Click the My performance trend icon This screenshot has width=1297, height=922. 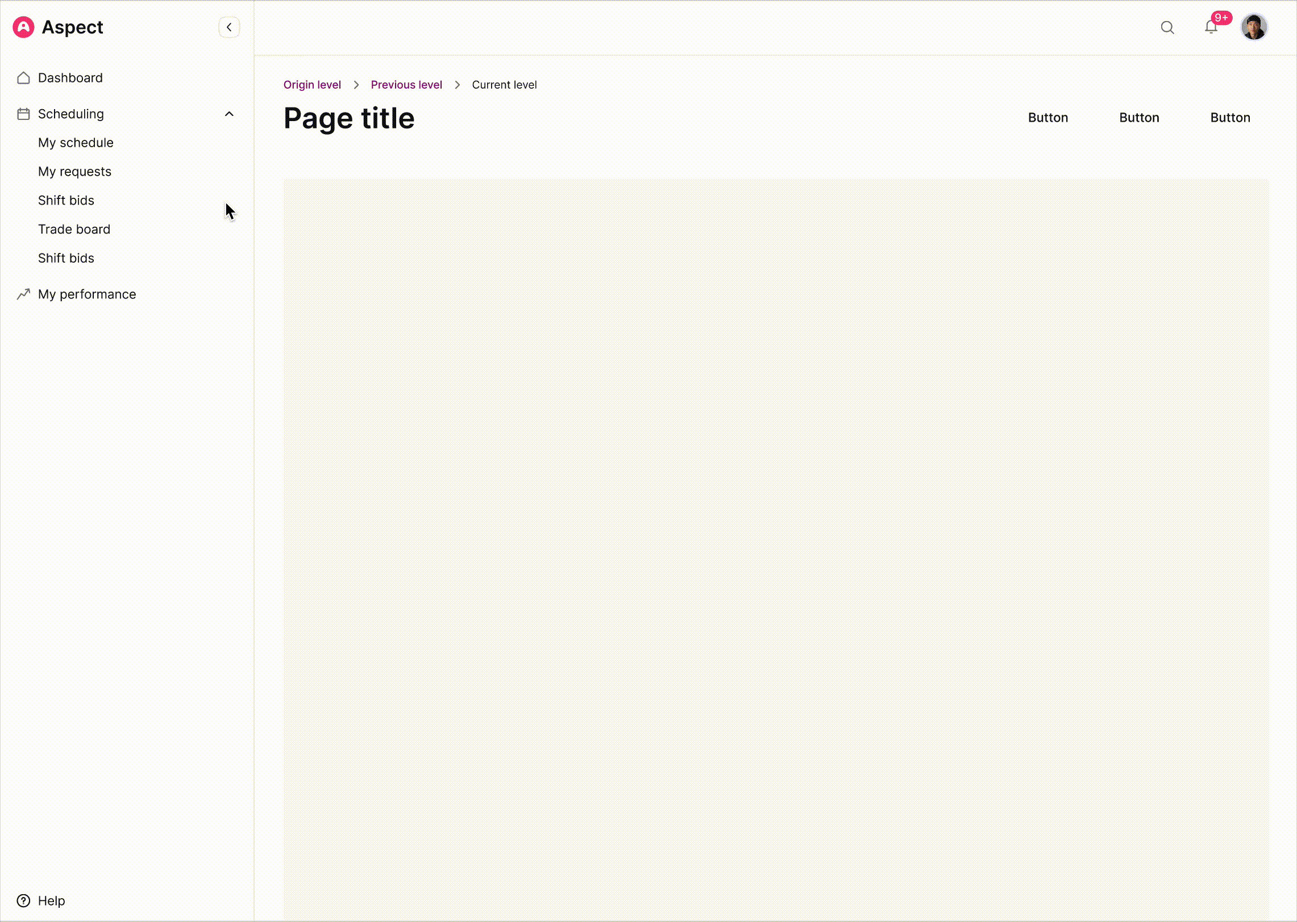click(x=23, y=294)
